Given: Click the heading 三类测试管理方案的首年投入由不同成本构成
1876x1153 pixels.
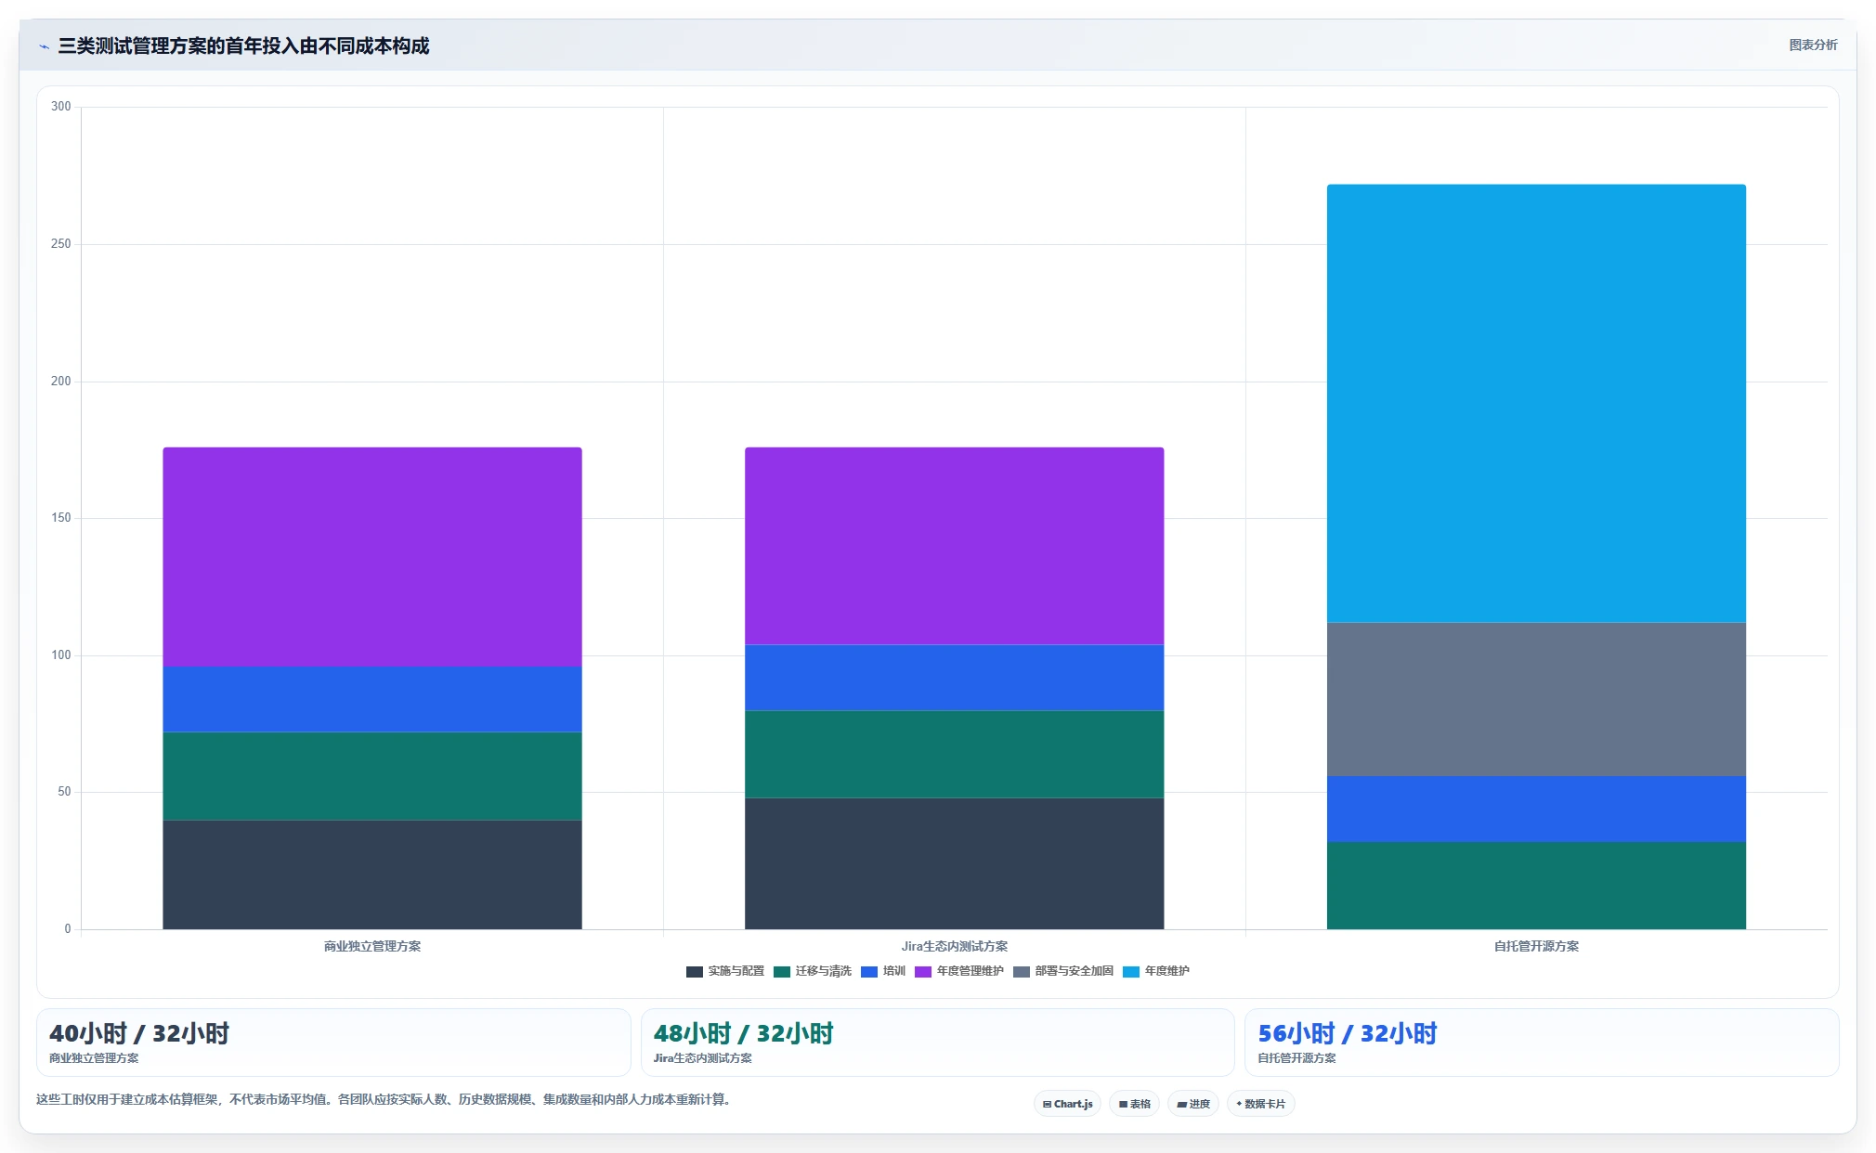Looking at the screenshot, I should click(243, 46).
